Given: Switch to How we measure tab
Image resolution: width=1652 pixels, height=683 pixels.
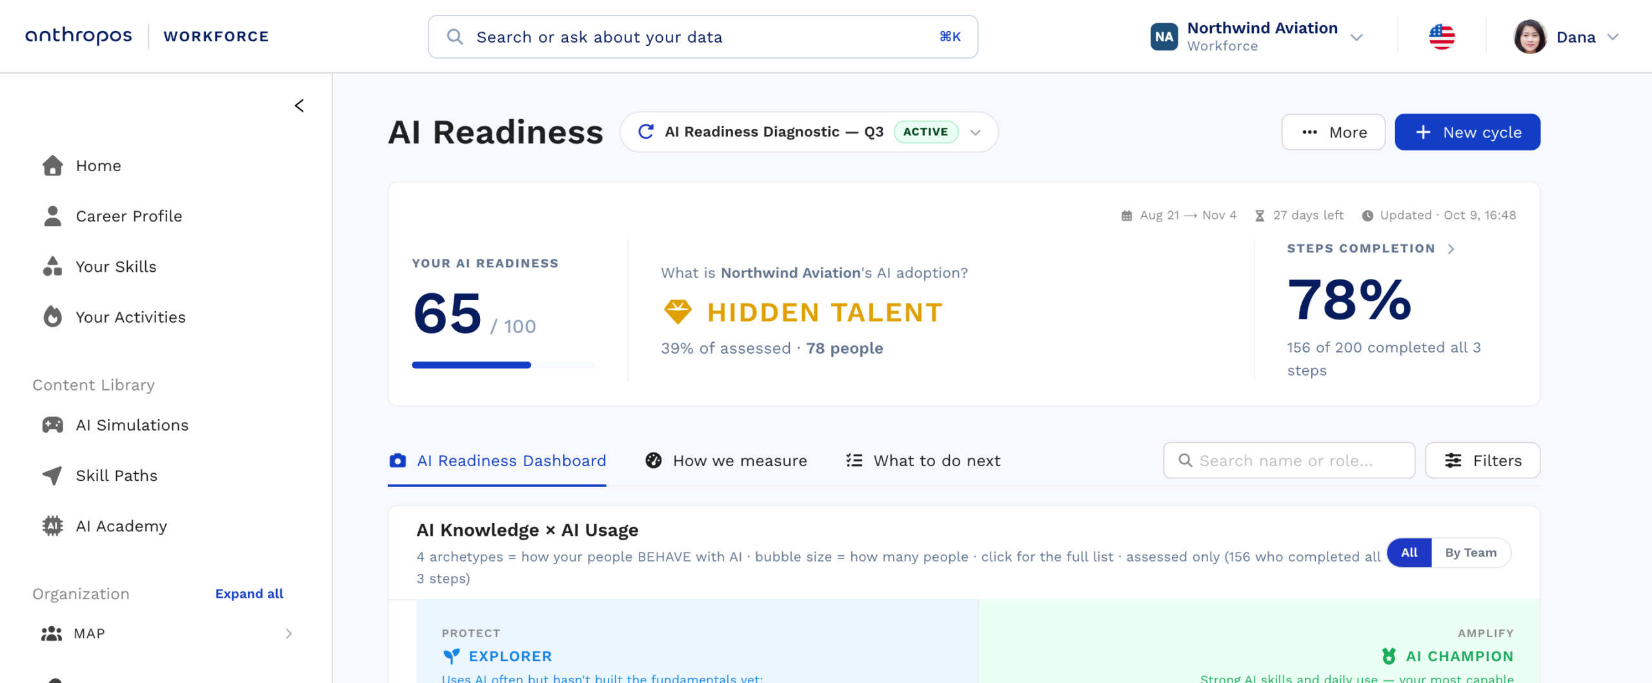Looking at the screenshot, I should pos(726,460).
